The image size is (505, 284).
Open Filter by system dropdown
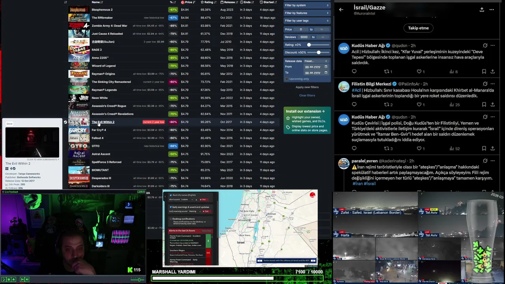click(x=307, y=5)
